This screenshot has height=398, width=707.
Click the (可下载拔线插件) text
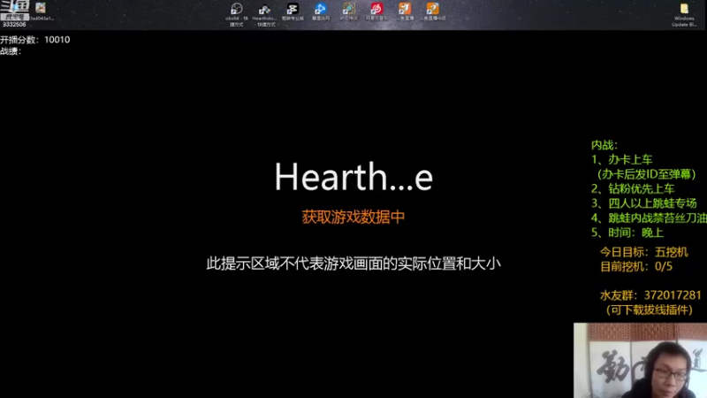click(649, 310)
